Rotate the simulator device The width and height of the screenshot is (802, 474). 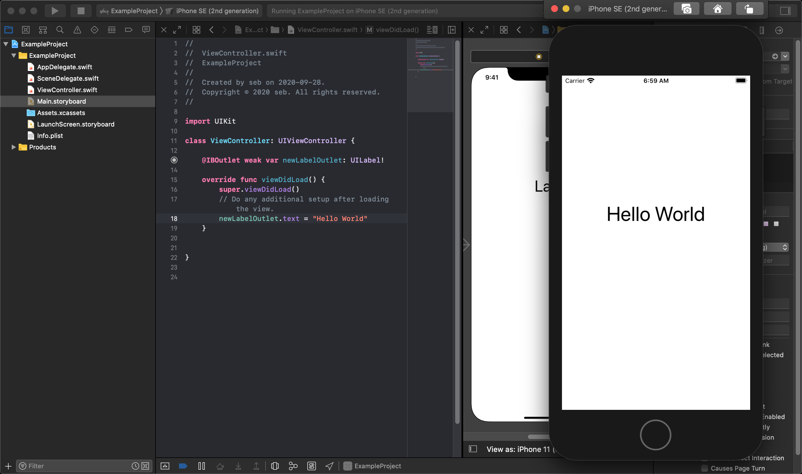749,9
